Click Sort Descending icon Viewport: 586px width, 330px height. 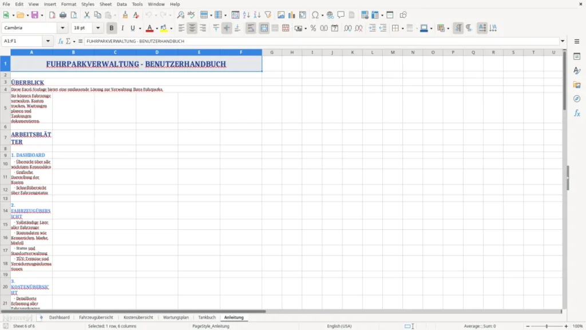257,15
